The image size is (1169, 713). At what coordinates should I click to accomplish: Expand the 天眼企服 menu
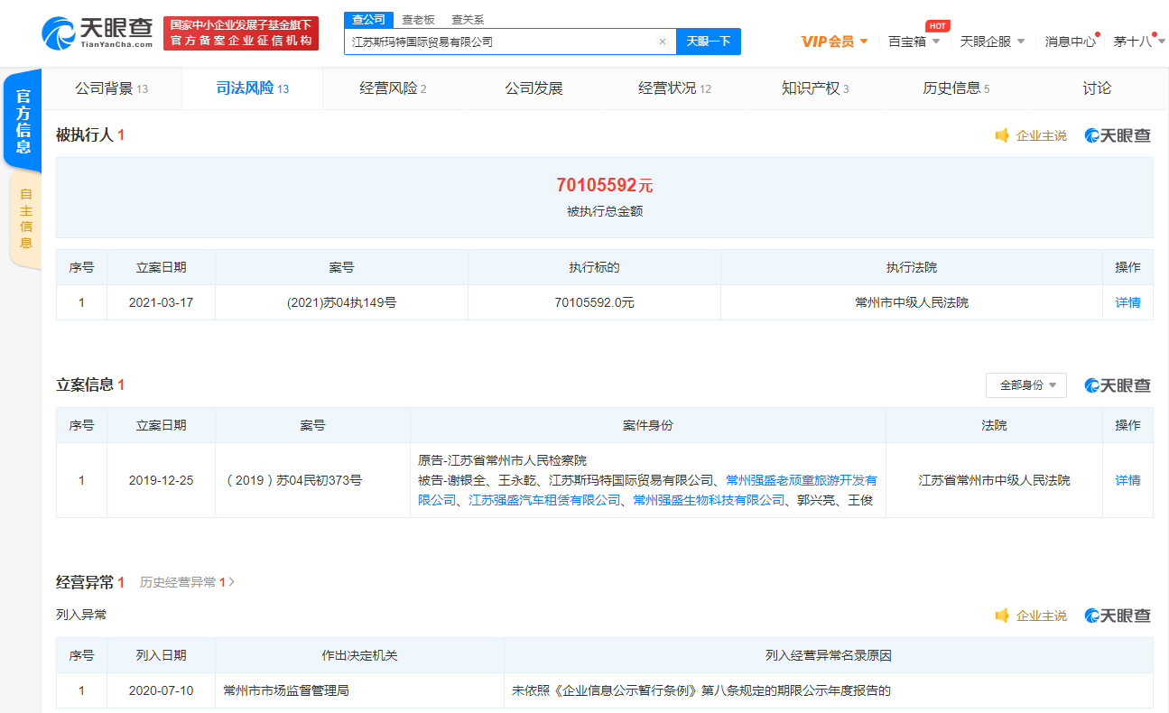coord(992,42)
